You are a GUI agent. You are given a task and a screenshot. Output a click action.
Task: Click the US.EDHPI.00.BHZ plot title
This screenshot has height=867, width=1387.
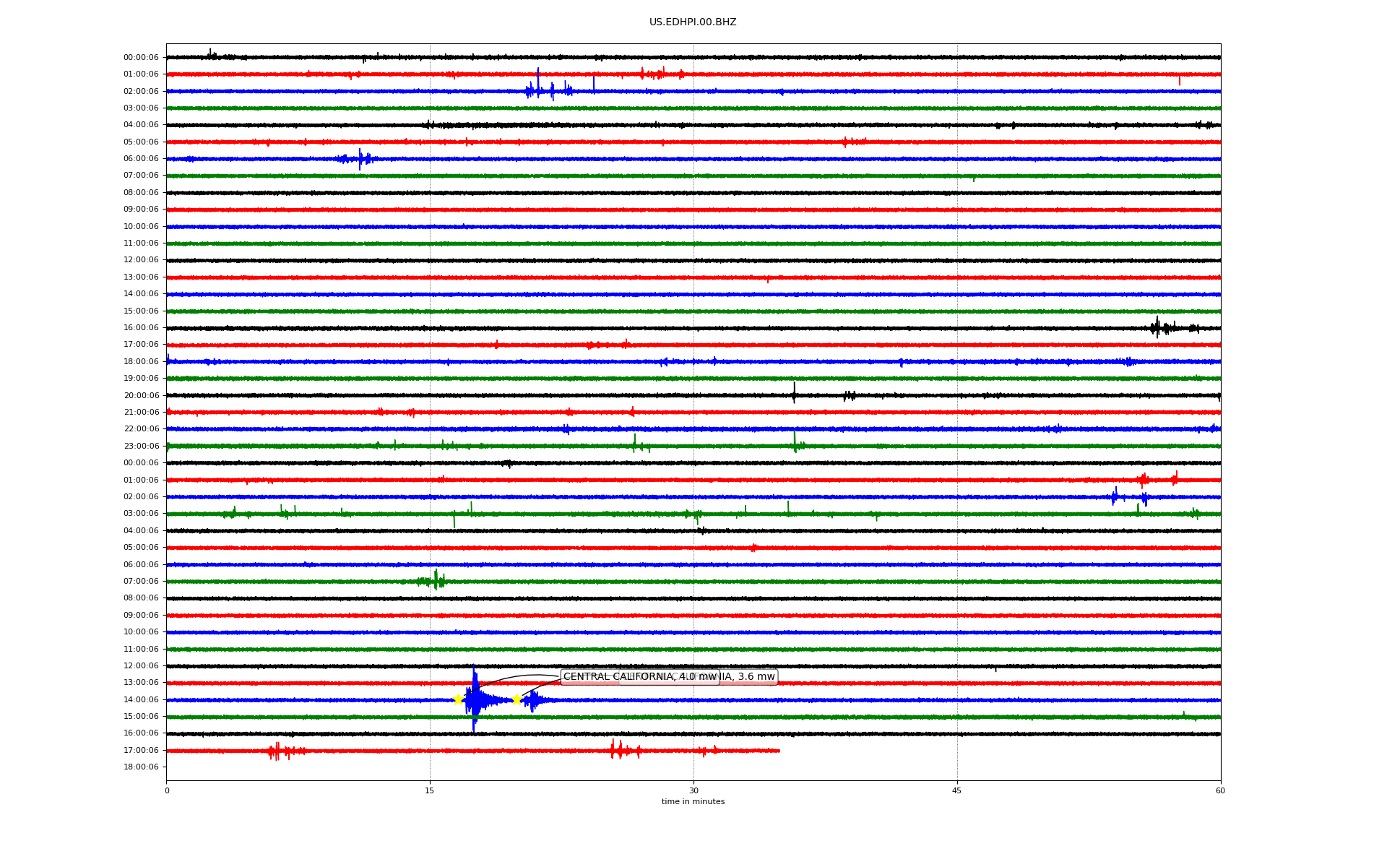click(692, 22)
